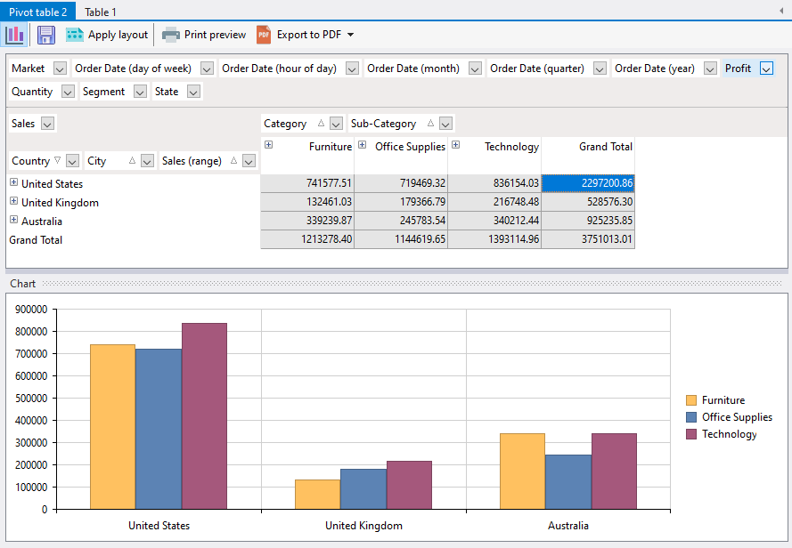Click the tab scroll arrow at top right
The width and height of the screenshot is (792, 548).
click(x=781, y=11)
